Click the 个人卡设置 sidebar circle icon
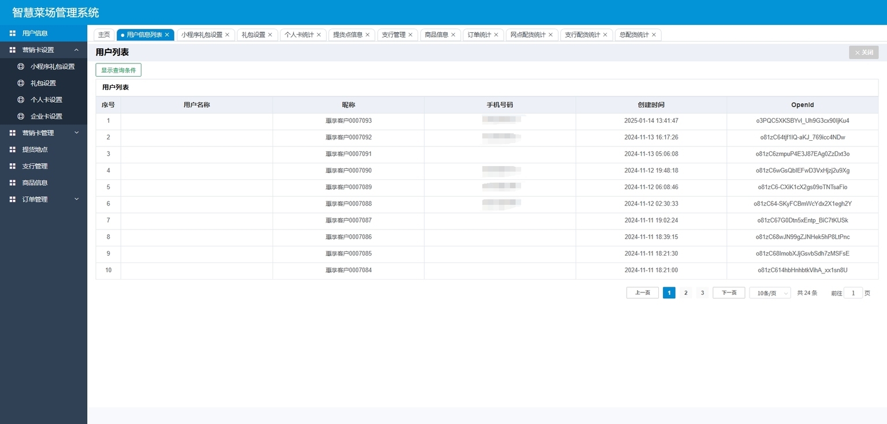 21,100
